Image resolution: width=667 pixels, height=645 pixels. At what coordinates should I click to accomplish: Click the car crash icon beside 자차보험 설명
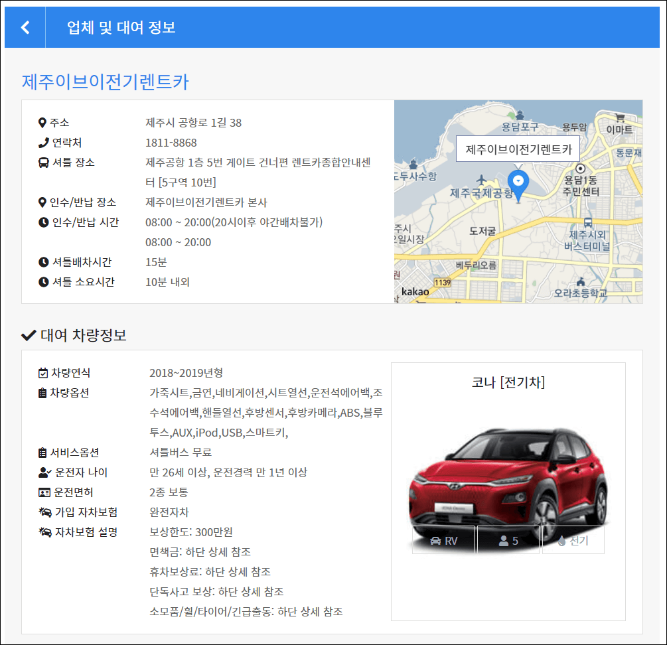(44, 532)
